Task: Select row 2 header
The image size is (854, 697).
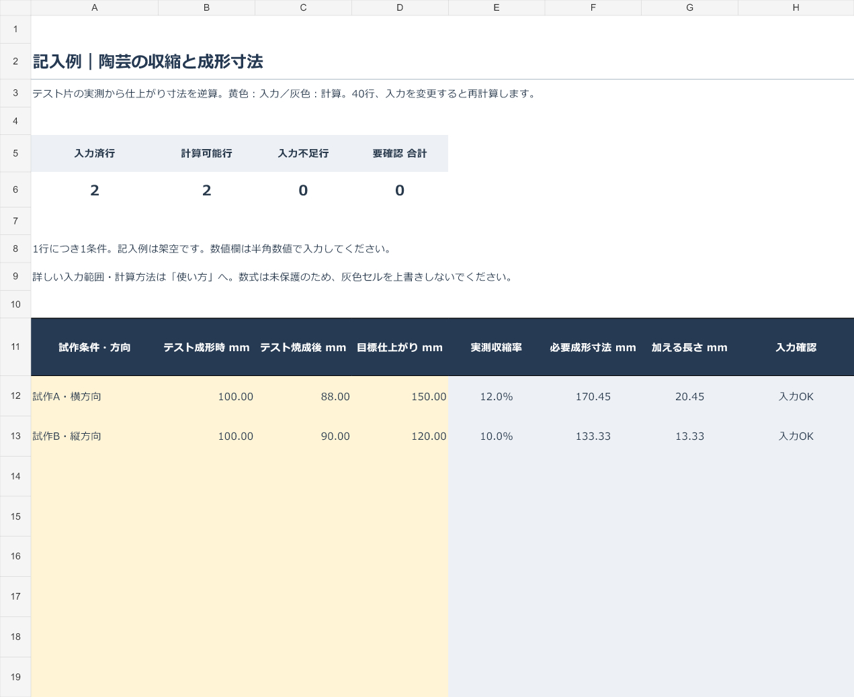Action: coord(15,61)
